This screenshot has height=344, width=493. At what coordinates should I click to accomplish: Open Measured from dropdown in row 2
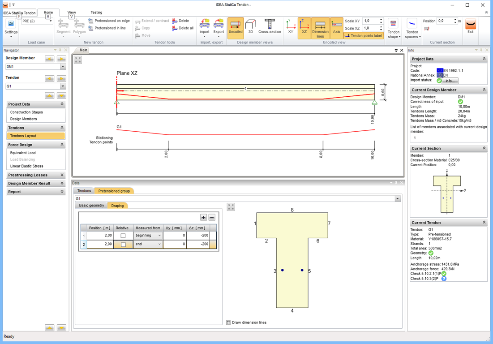pos(159,245)
